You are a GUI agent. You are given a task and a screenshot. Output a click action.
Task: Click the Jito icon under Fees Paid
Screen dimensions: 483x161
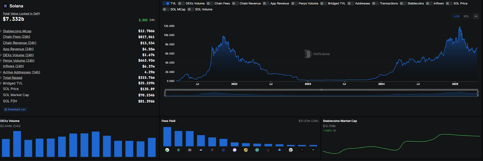[x=190, y=150]
